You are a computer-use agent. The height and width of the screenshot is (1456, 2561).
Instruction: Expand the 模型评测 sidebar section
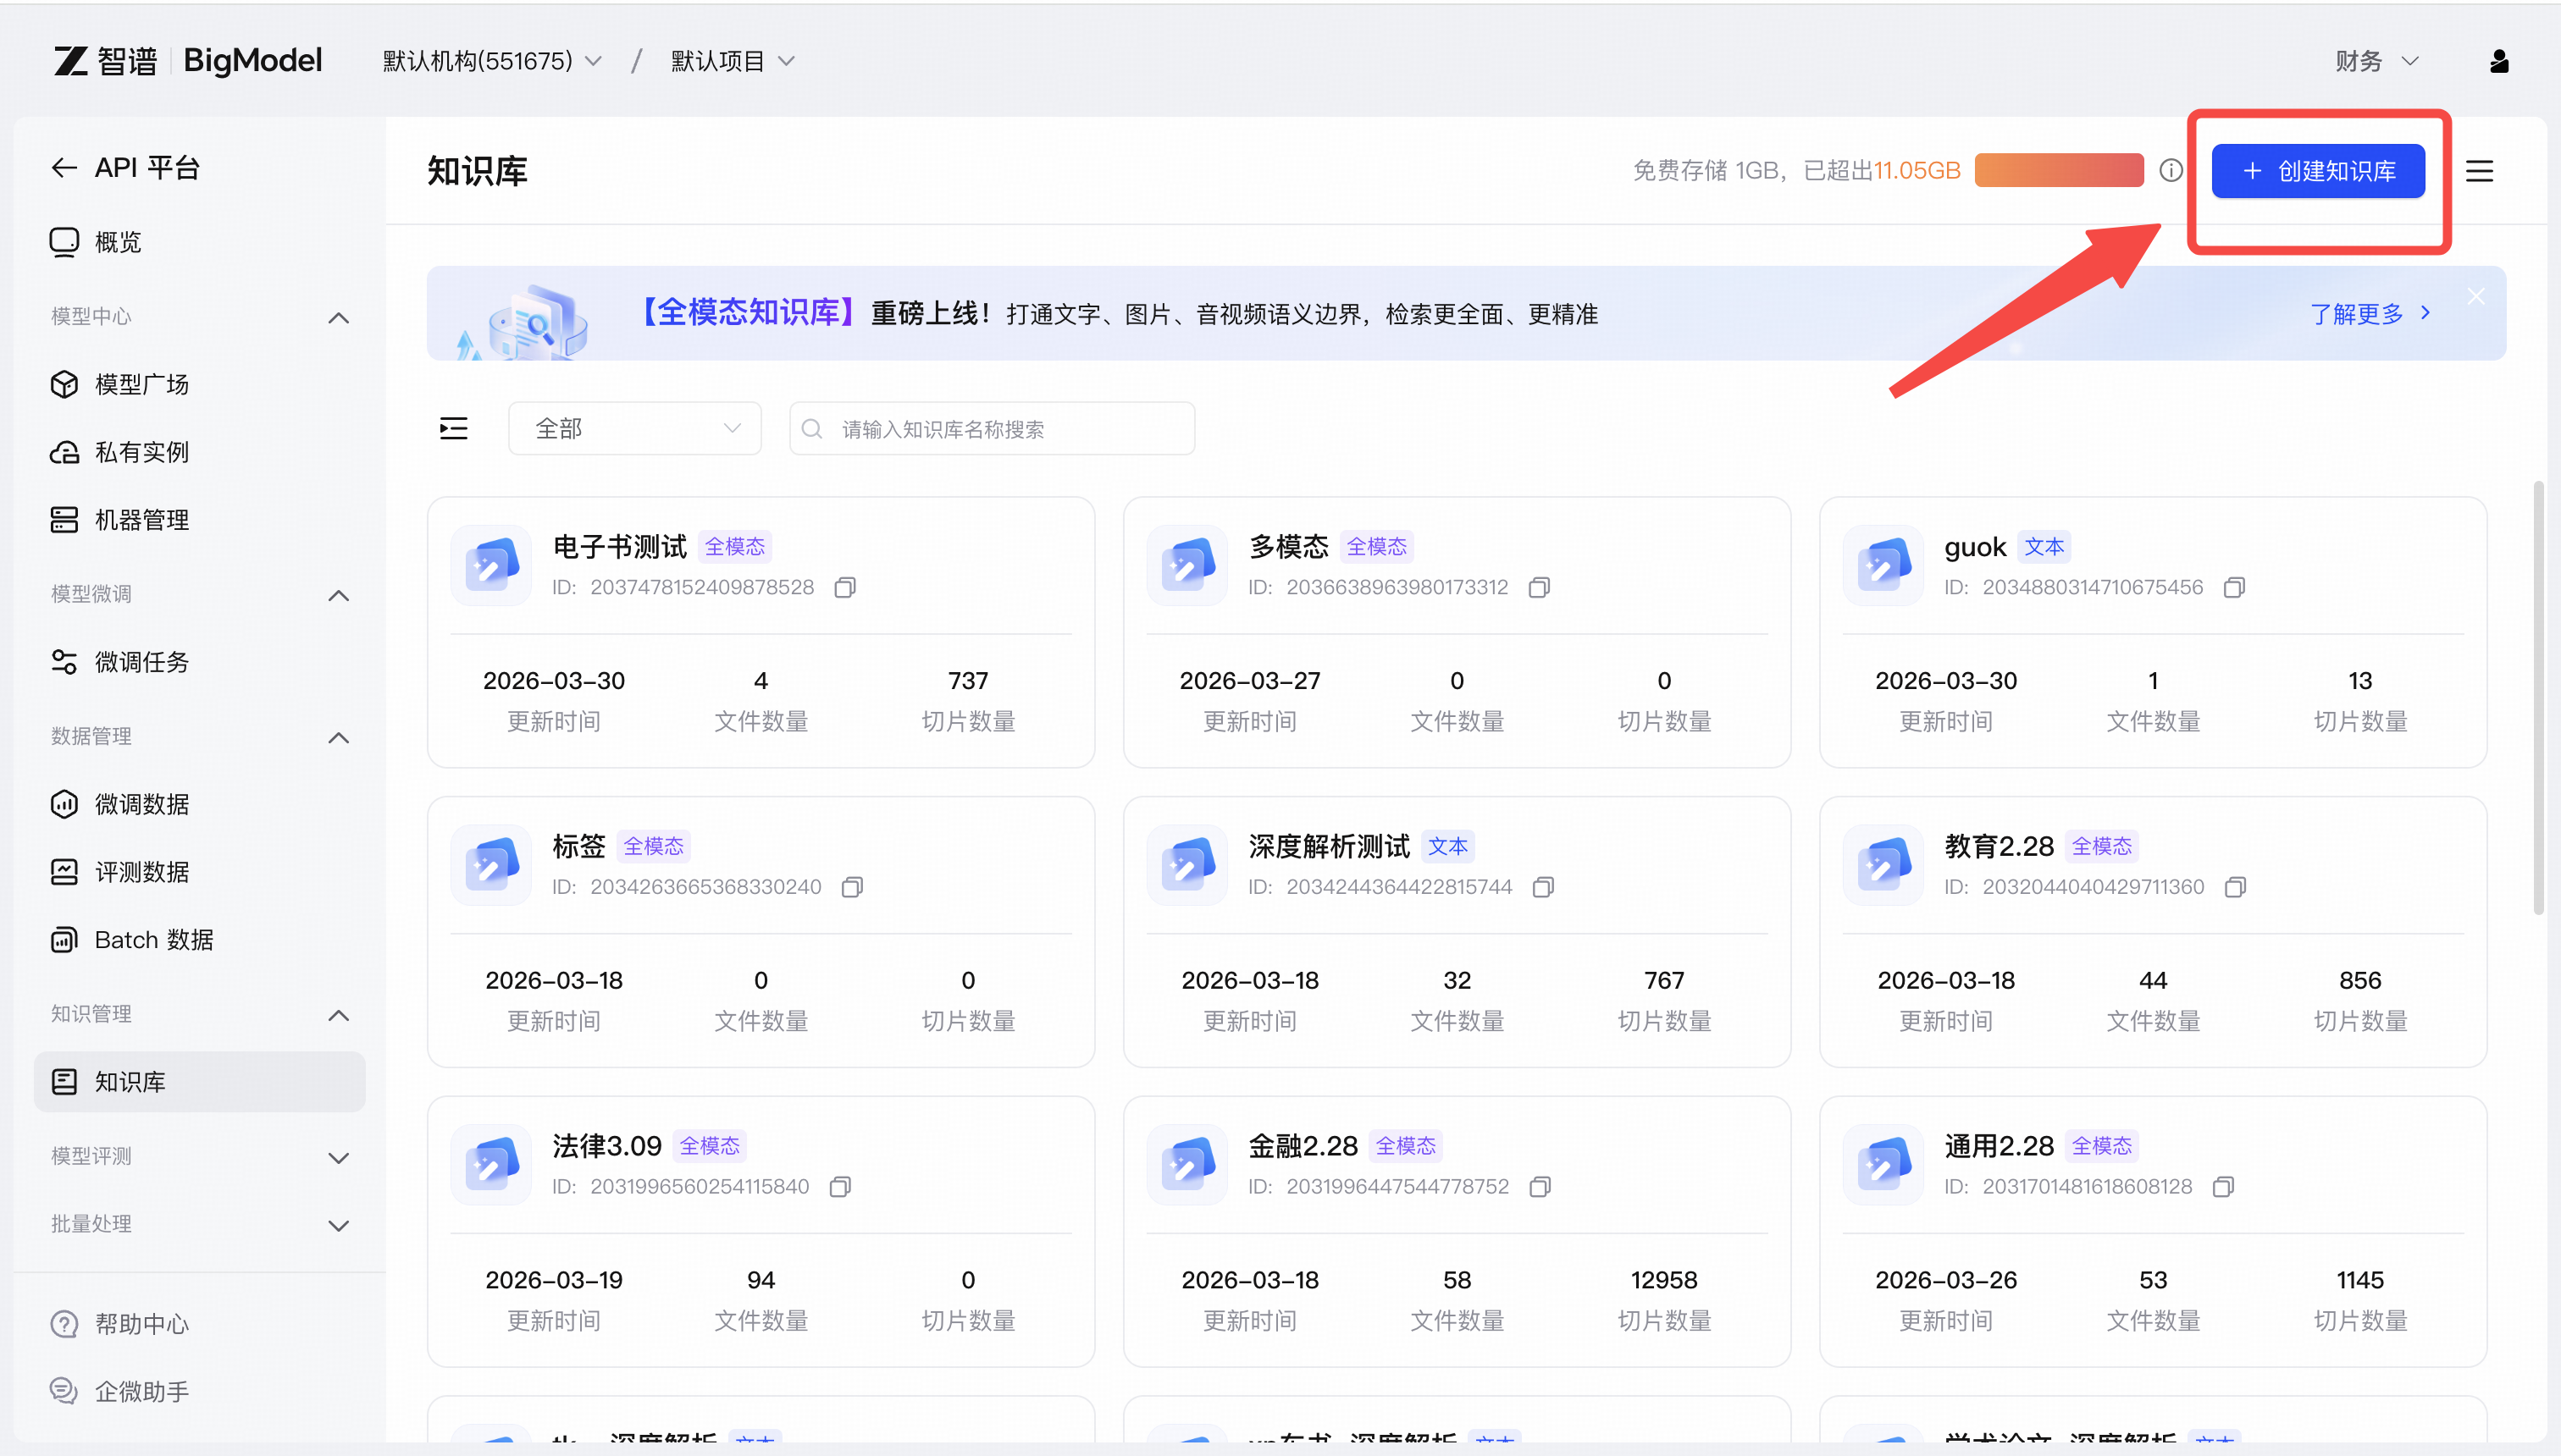click(338, 1157)
